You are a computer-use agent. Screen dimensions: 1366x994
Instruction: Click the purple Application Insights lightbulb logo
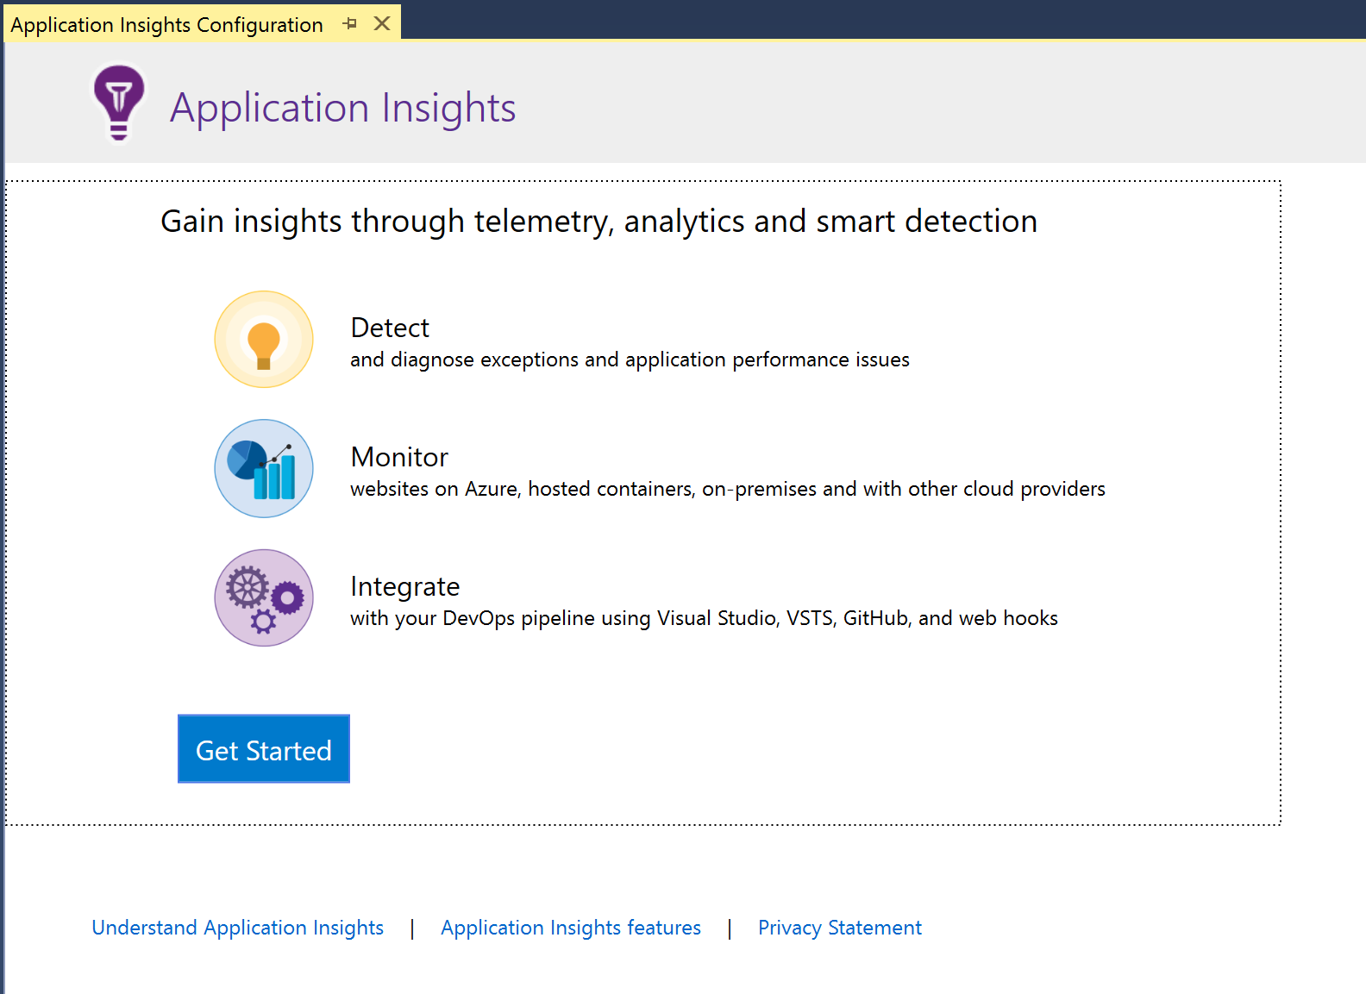click(119, 103)
